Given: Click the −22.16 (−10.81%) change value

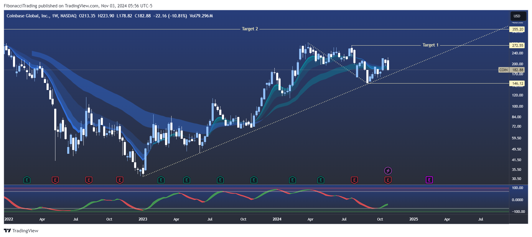Looking at the screenshot, I should 170,16.
